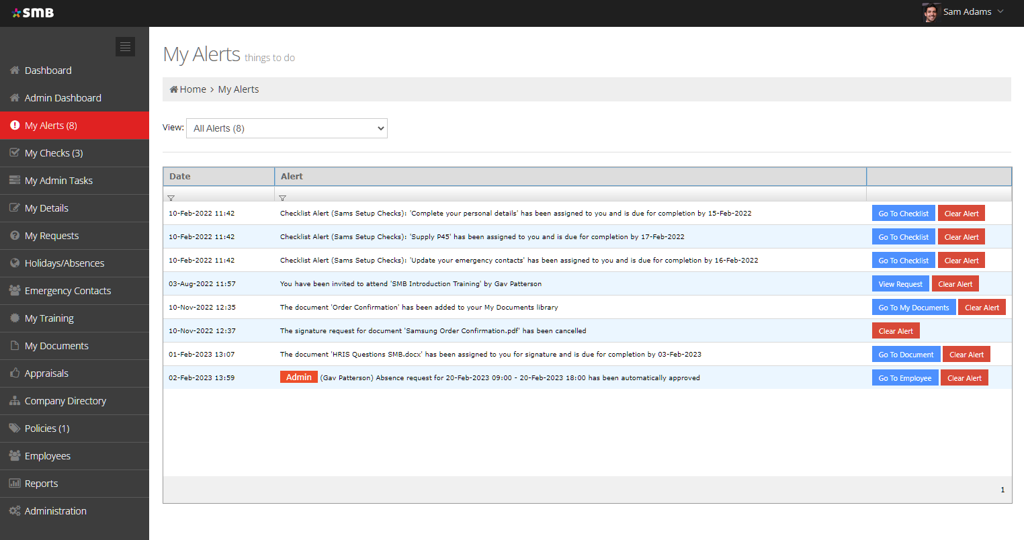Screen dimensions: 1024x540
Task: Clear Alert for 'Supply P45' checklist
Action: [x=962, y=237]
